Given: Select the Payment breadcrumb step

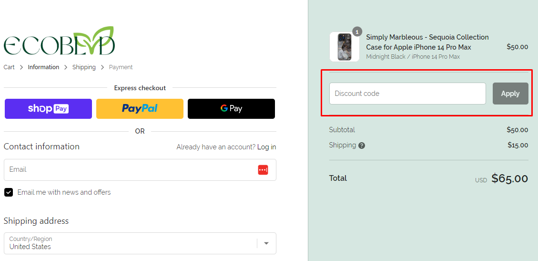Looking at the screenshot, I should tap(121, 67).
